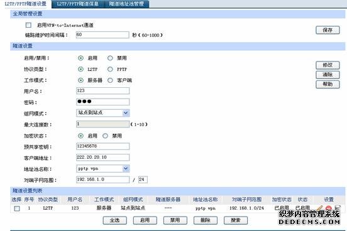This screenshot has height=231, width=347.
Task: Select 启用 radio for 加密状态
Action: (x=80, y=136)
